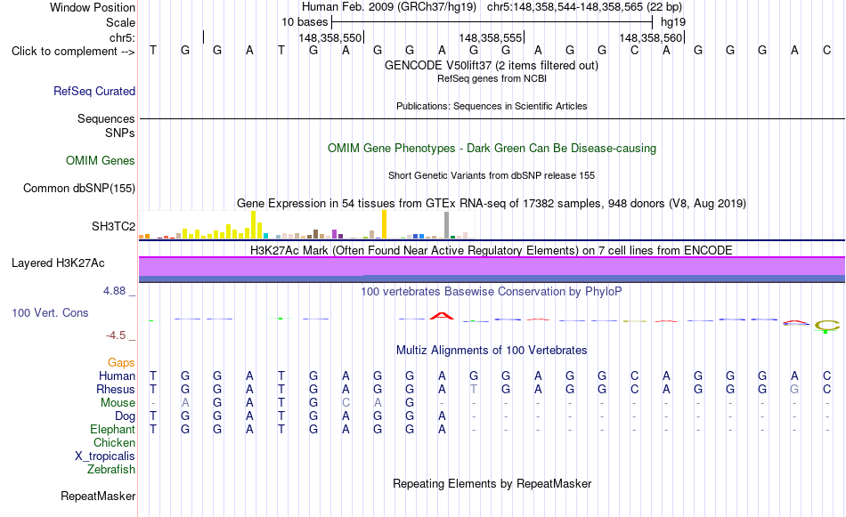Click Short Genetic Variants dbSNP title
Image resolution: width=846 pixels, height=517 pixels.
[492, 175]
